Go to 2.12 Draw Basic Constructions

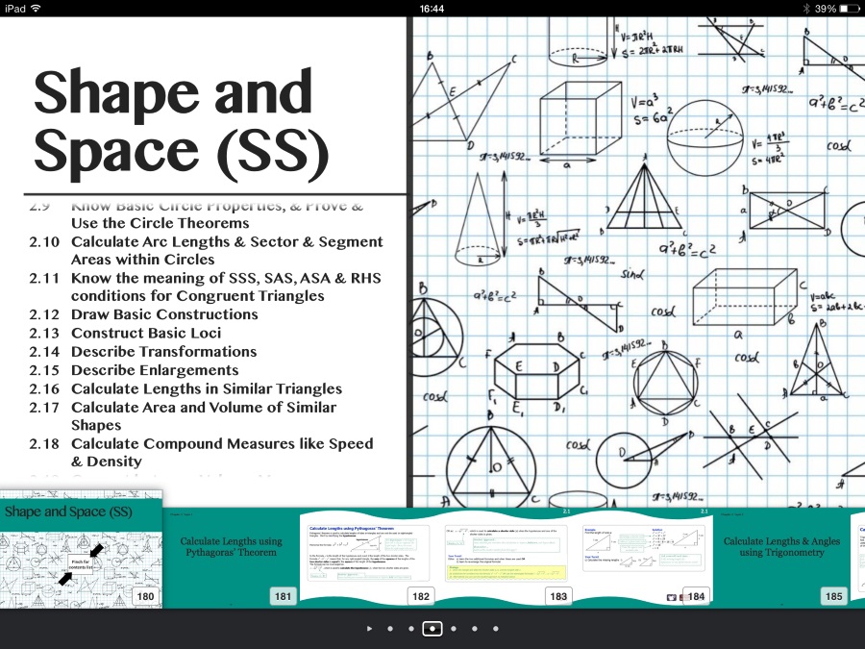(x=164, y=314)
